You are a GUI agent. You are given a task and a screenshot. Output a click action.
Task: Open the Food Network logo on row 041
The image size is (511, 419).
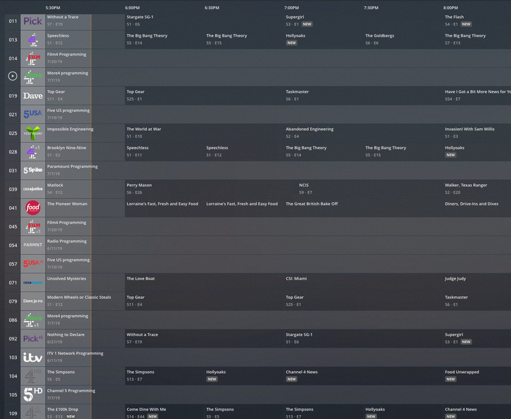[33, 208]
